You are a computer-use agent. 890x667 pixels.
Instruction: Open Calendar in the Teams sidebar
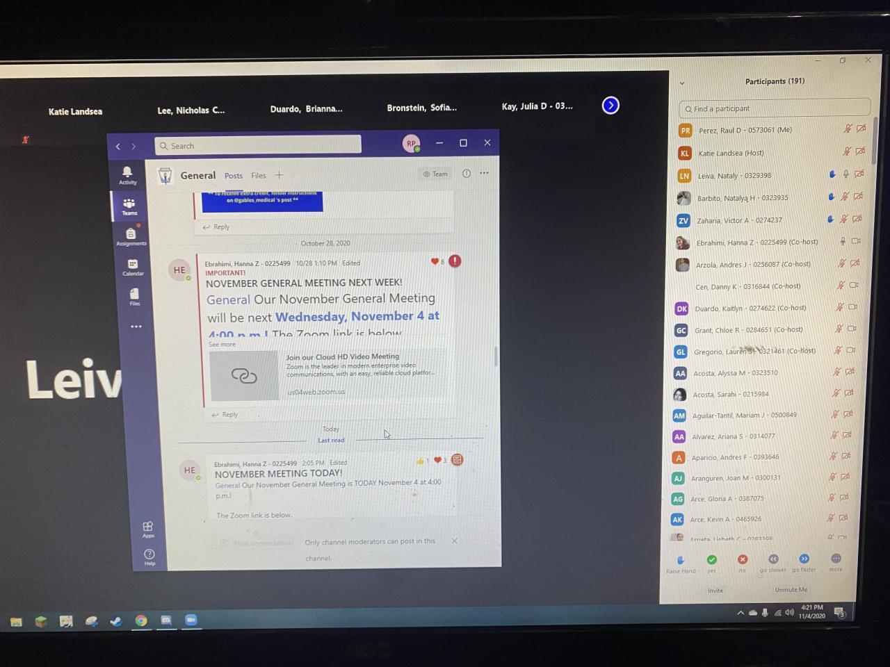coord(132,267)
